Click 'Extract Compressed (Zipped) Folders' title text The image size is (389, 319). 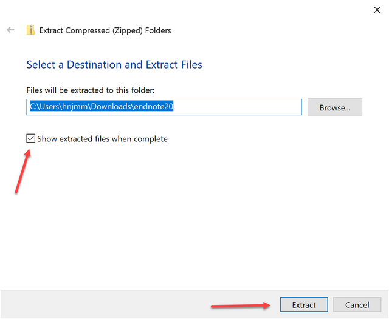click(105, 30)
